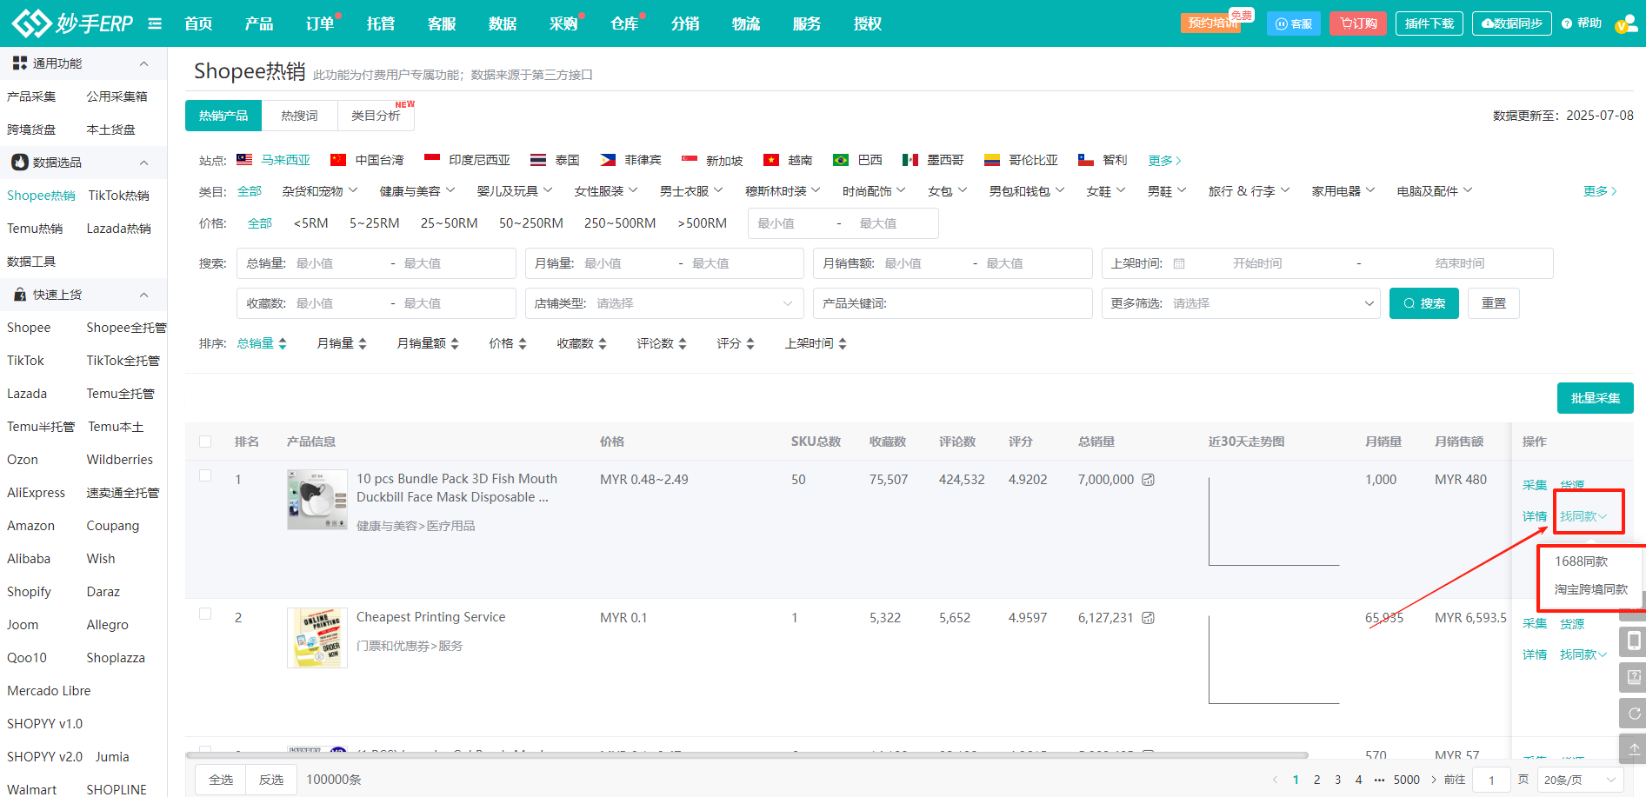Viewport: 1646px width, 797px height.
Task: Select Mexico flag site 墨西哥
Action: pyautogui.click(x=933, y=160)
